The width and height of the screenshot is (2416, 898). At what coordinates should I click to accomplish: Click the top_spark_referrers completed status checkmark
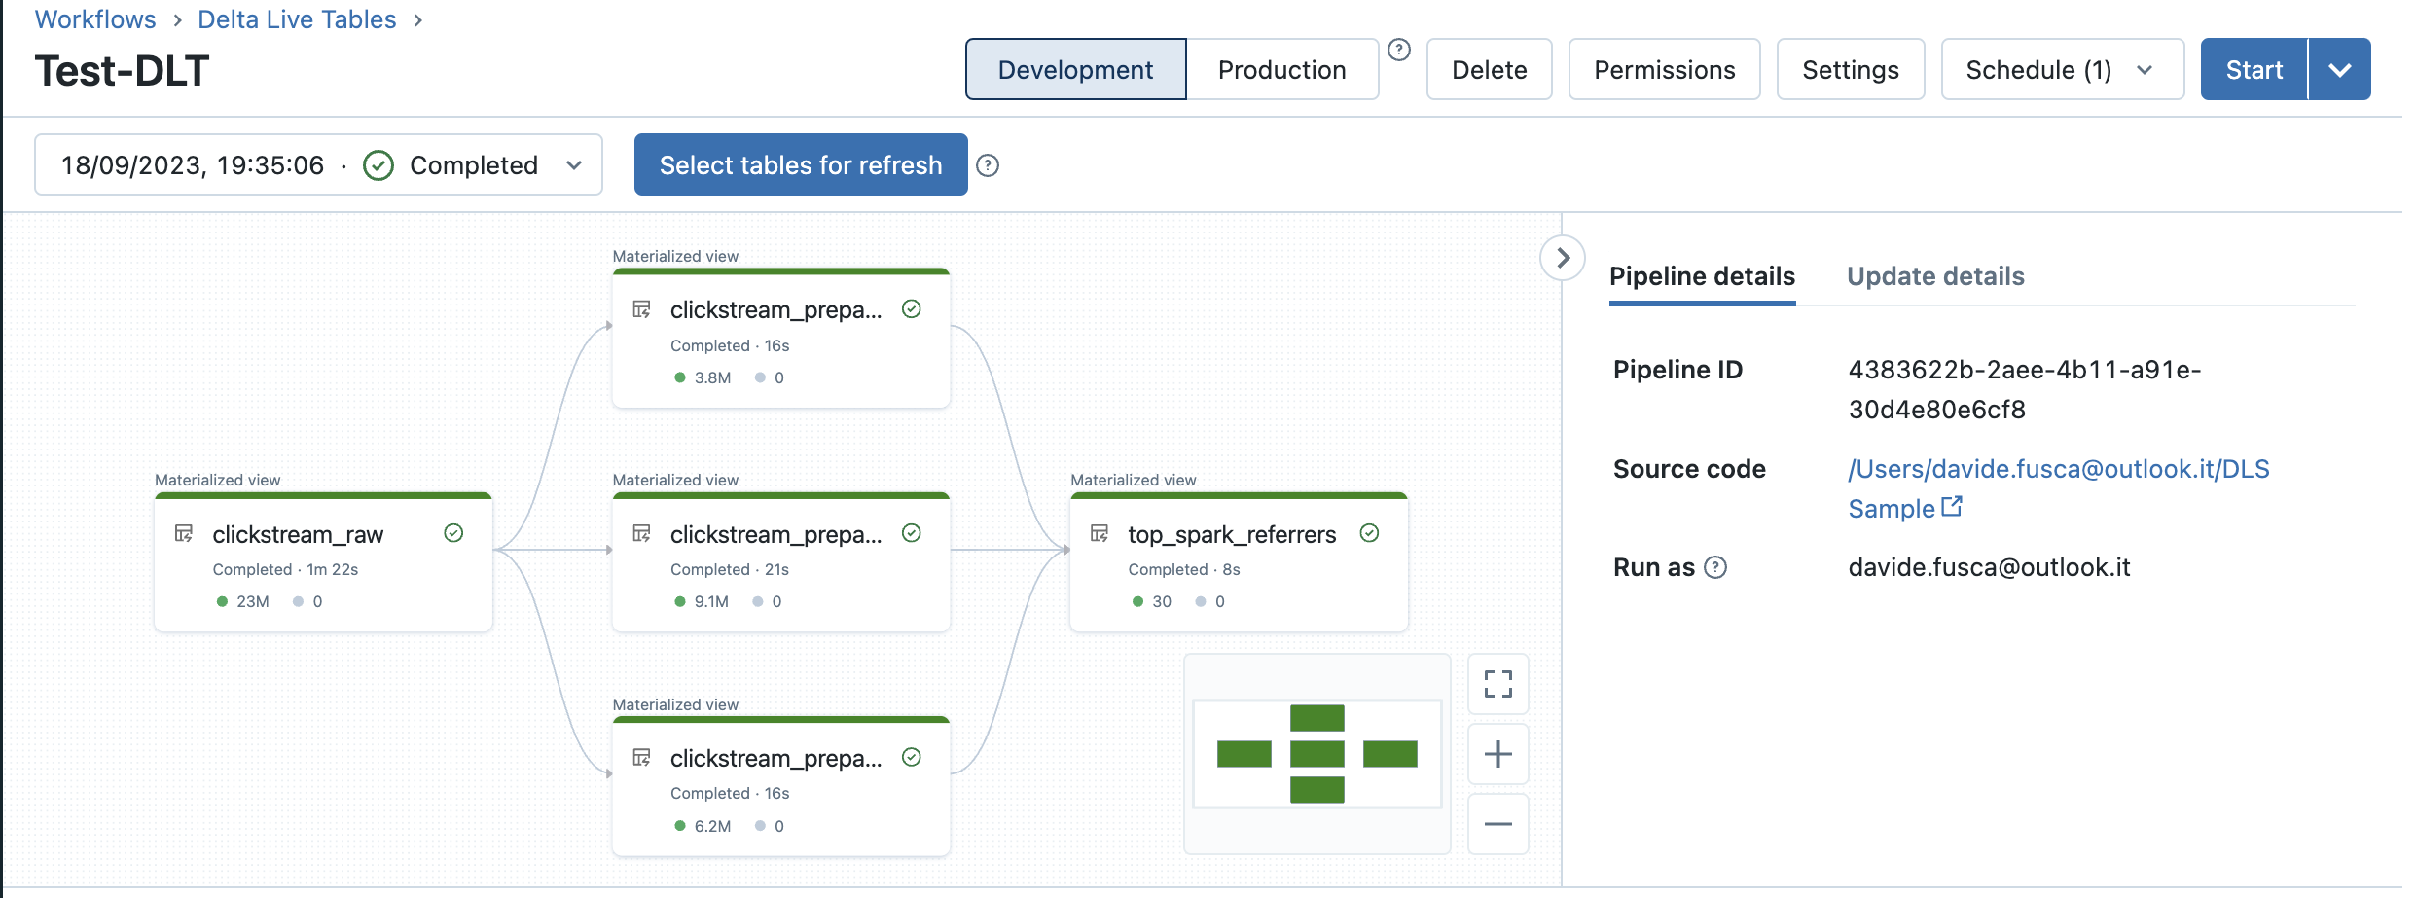[1368, 533]
